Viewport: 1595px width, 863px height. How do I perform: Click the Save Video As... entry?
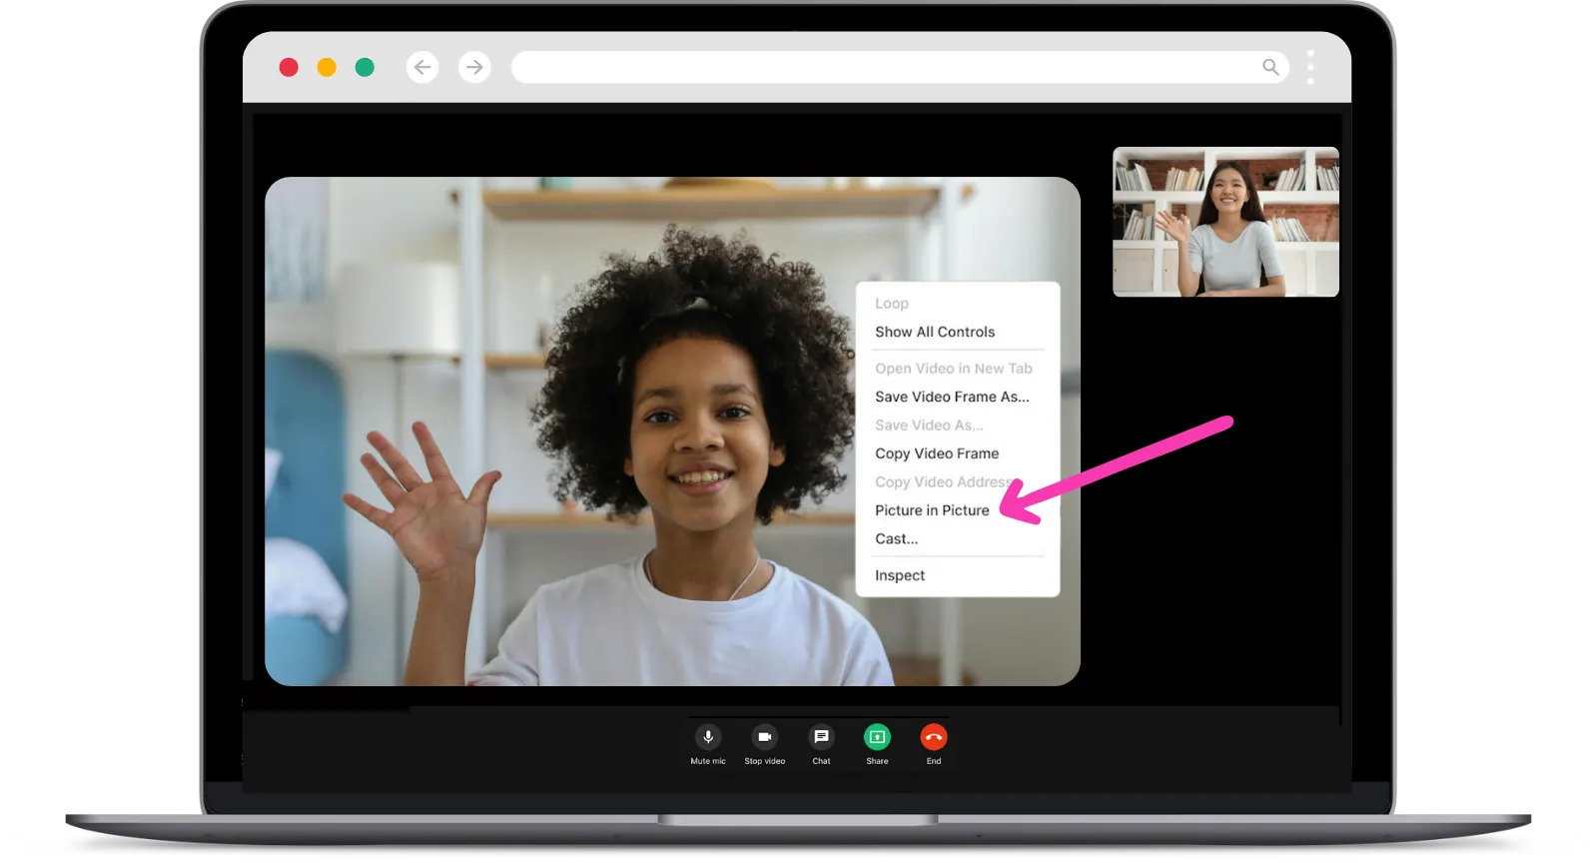click(x=929, y=426)
